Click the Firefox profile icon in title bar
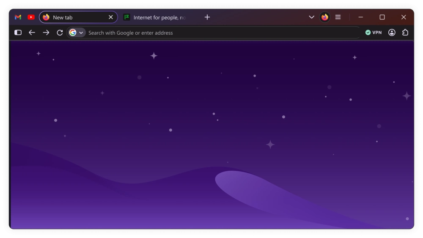The height and width of the screenshot is (238, 423). click(x=324, y=17)
